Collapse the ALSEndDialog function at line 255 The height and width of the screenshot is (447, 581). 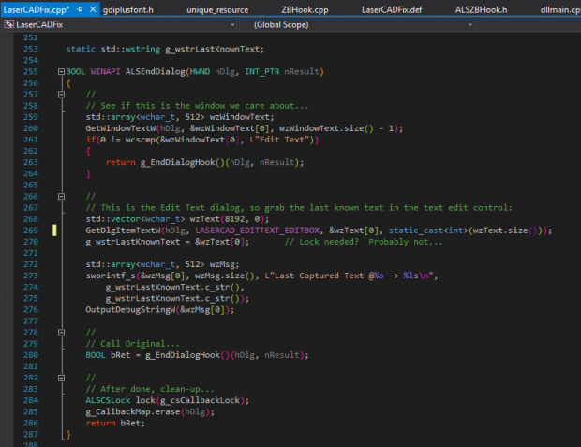tap(60, 71)
